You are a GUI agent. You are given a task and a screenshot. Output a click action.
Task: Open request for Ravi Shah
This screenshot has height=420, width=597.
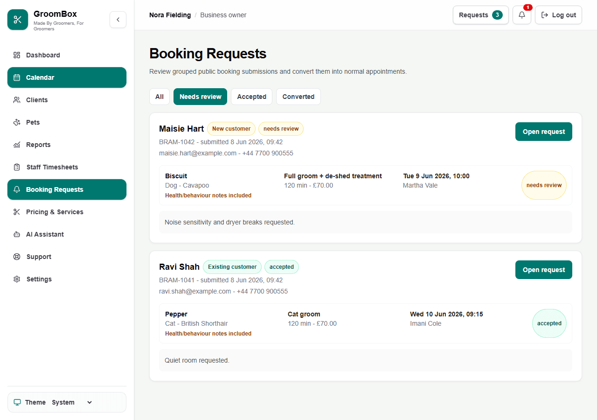544,270
